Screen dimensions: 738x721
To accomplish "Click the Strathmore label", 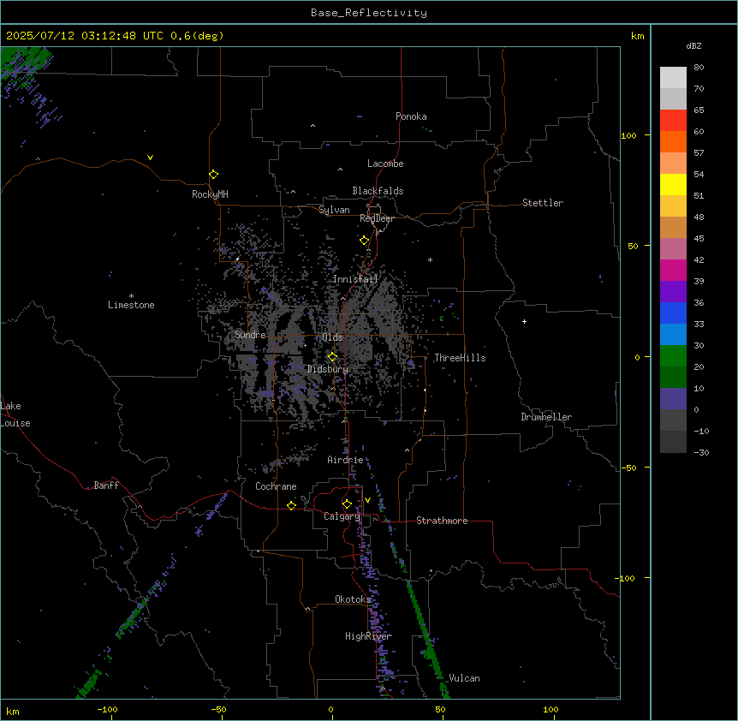I will click(442, 521).
